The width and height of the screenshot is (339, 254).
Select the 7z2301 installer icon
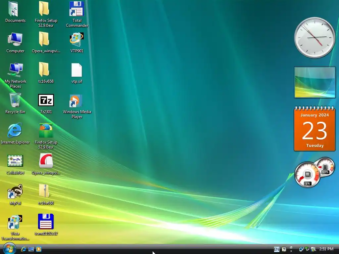[x=46, y=100]
